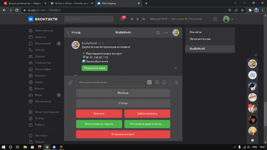267x150 pixels.
Task: Click the red Кикнуть button
Action: point(99,114)
